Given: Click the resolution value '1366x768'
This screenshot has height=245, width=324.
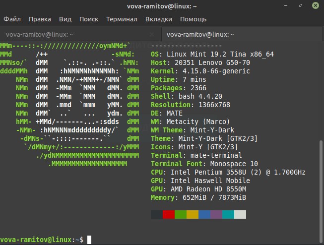Looking at the screenshot, I should (x=214, y=105).
